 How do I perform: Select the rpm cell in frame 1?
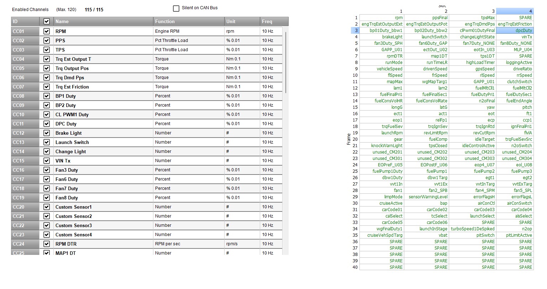(382, 18)
